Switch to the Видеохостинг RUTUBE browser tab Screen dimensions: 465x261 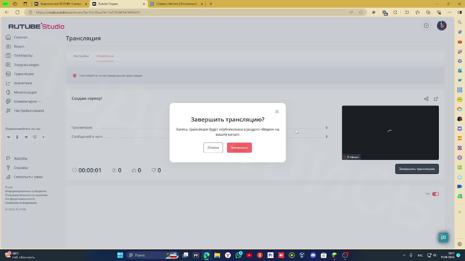tap(60, 4)
